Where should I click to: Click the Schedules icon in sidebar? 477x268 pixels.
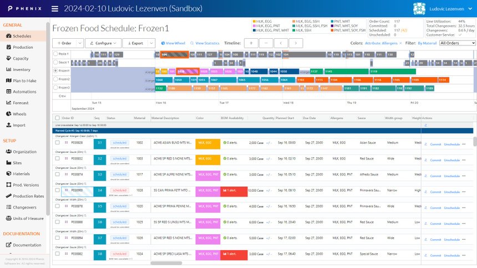click(x=8, y=36)
